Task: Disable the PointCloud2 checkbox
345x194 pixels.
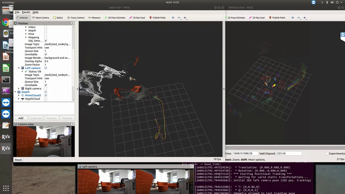Action: click(x=46, y=95)
